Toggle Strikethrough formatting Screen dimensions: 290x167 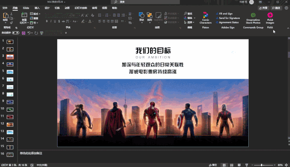pos(63,21)
